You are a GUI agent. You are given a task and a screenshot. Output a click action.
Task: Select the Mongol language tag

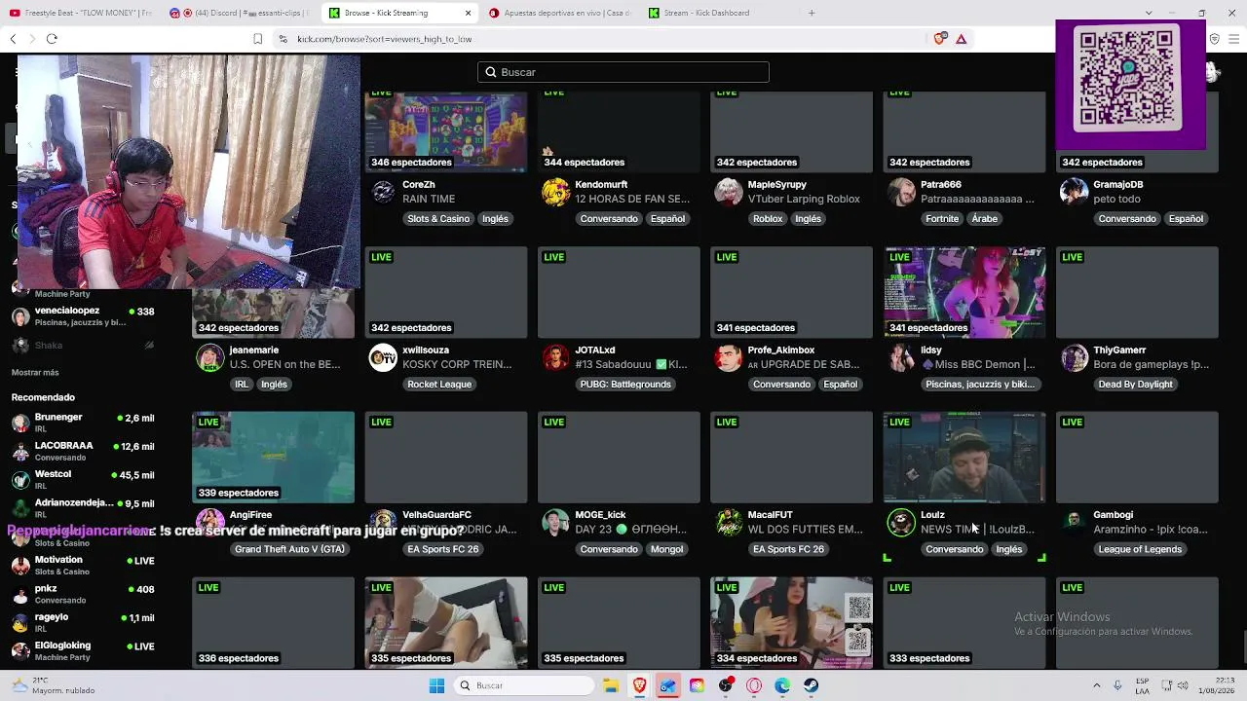pyautogui.click(x=667, y=550)
